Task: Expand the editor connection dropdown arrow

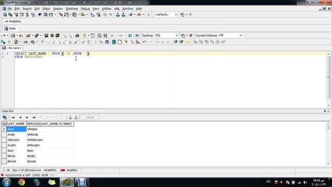Action: tap(8, 36)
